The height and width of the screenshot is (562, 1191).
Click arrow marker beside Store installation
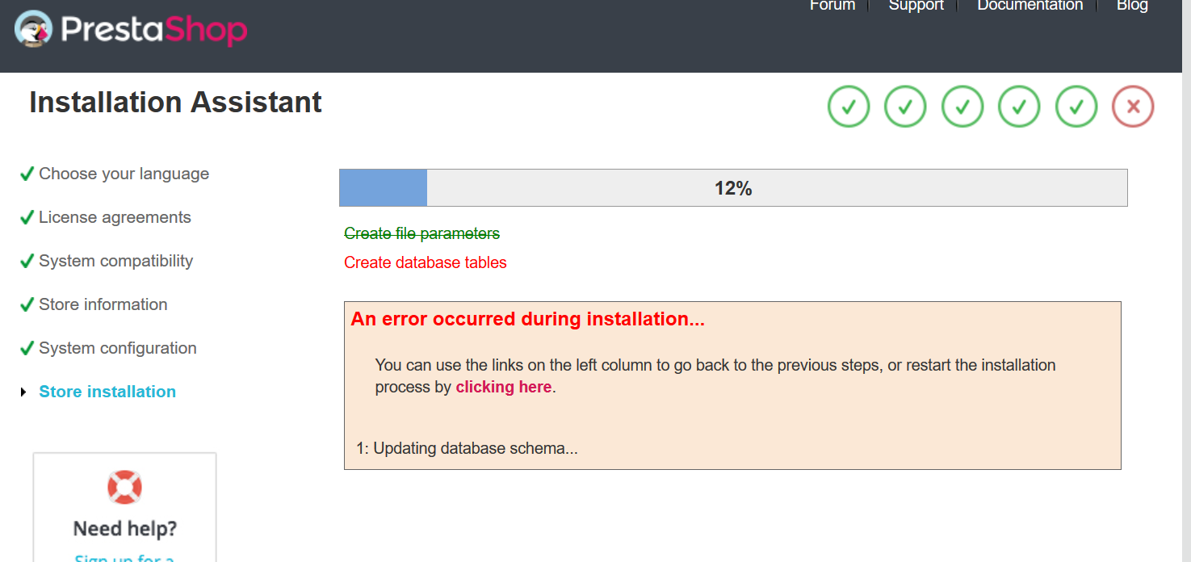(23, 392)
